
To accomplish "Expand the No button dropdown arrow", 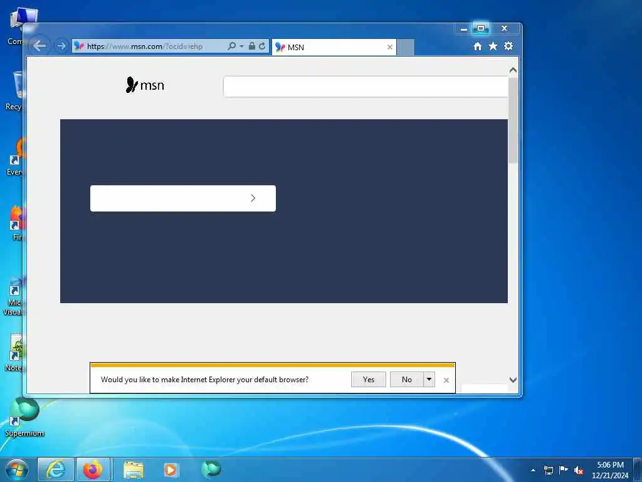I will tap(429, 380).
